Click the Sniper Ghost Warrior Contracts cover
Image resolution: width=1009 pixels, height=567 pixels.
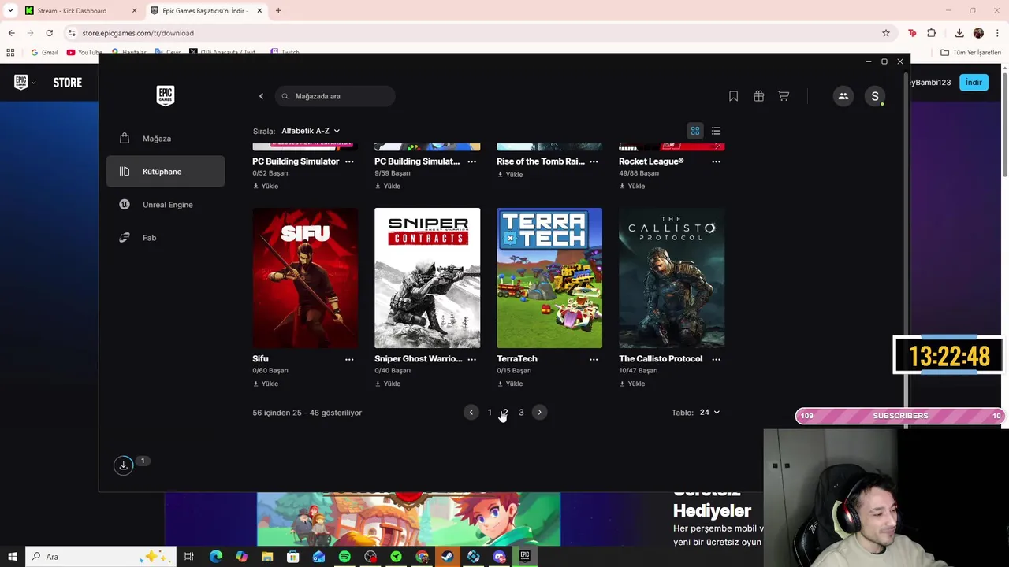click(x=427, y=278)
